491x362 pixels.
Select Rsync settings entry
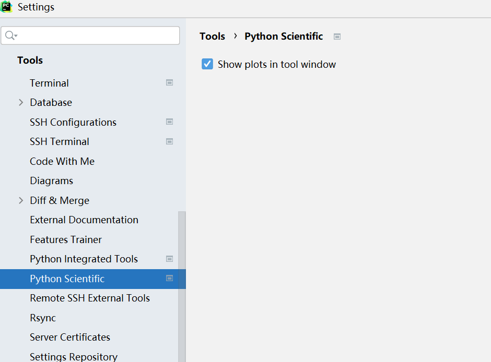click(43, 318)
